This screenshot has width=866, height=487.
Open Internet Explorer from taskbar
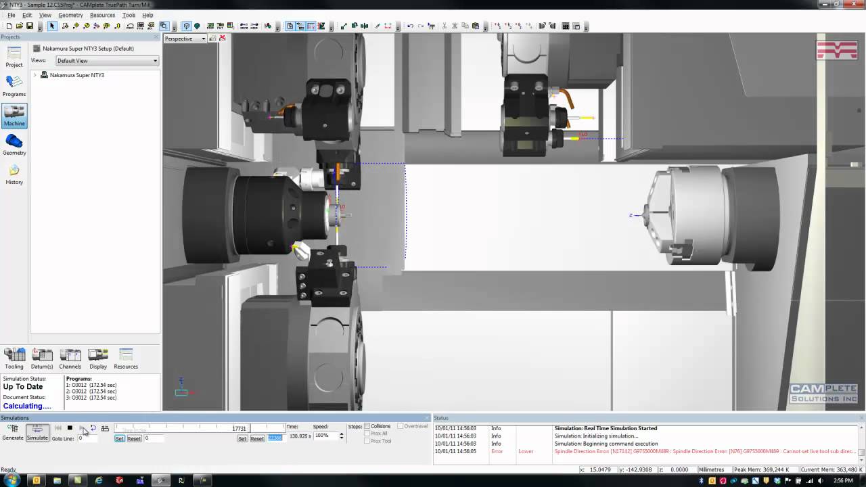click(x=99, y=480)
